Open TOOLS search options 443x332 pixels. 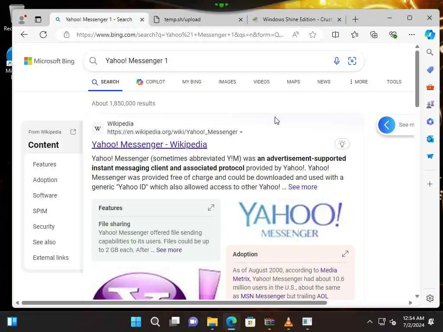point(394,82)
